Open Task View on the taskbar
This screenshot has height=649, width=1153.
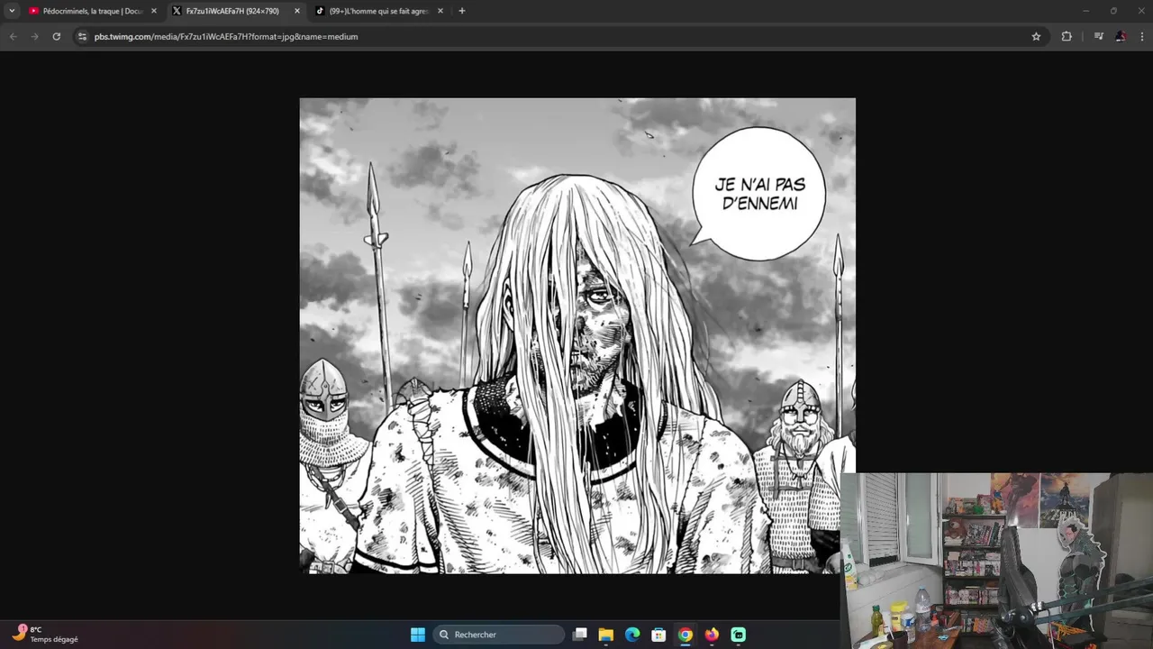[580, 635]
